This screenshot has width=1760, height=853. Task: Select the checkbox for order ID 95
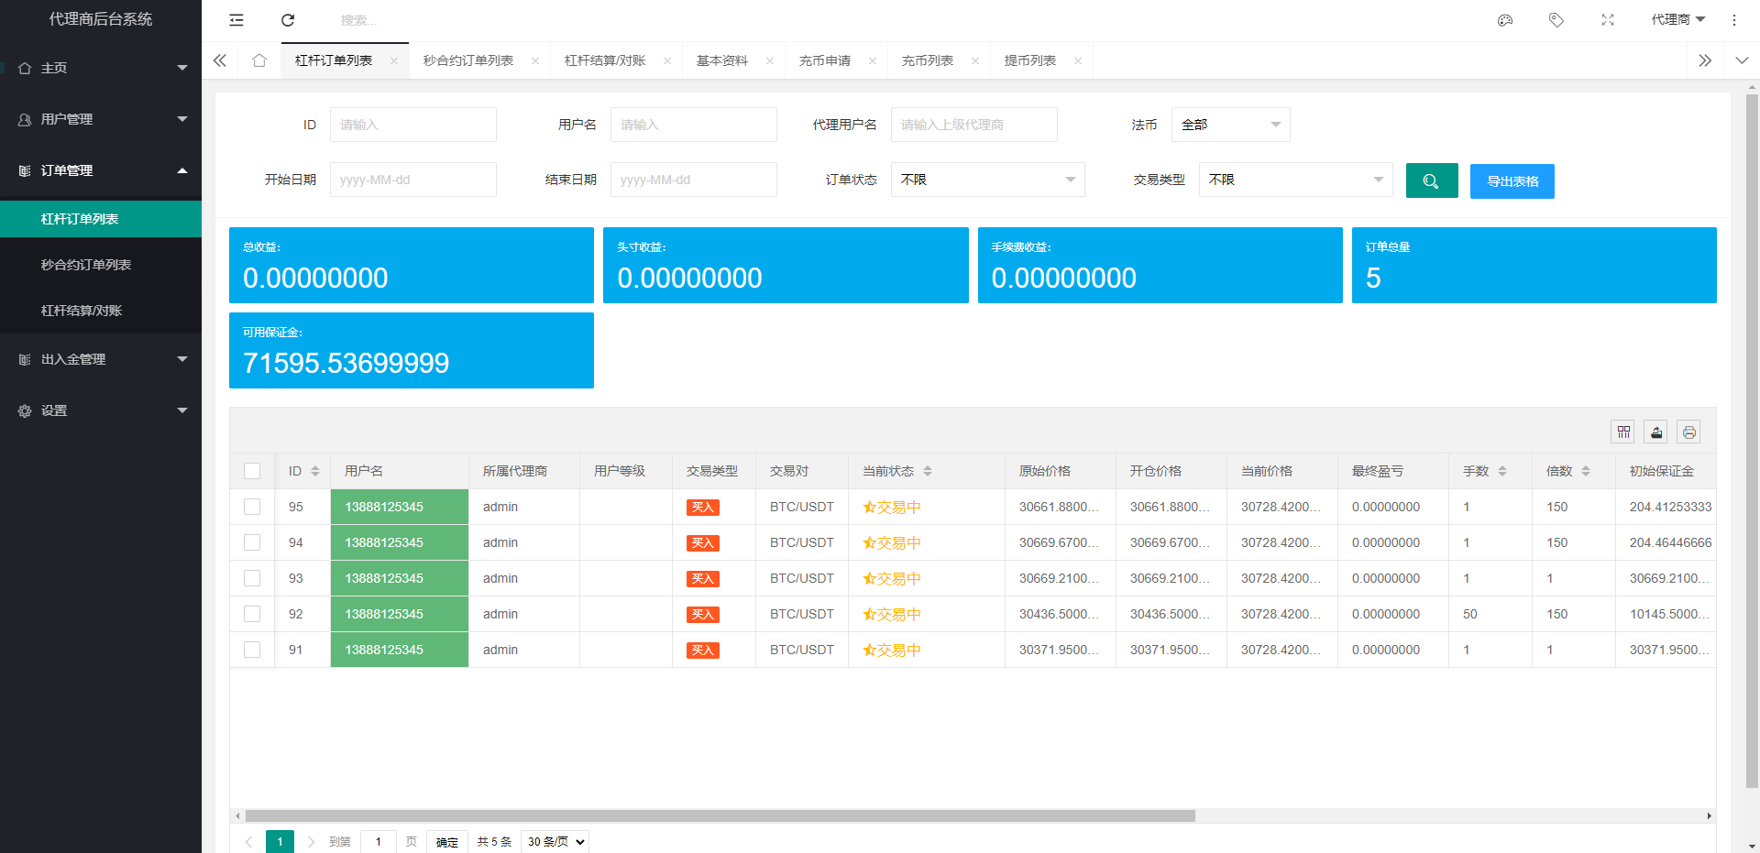252,507
